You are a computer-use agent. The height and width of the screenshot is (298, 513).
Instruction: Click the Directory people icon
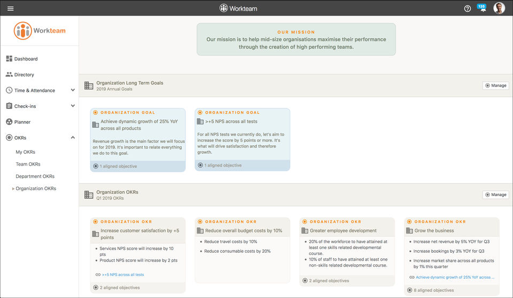tap(9, 74)
